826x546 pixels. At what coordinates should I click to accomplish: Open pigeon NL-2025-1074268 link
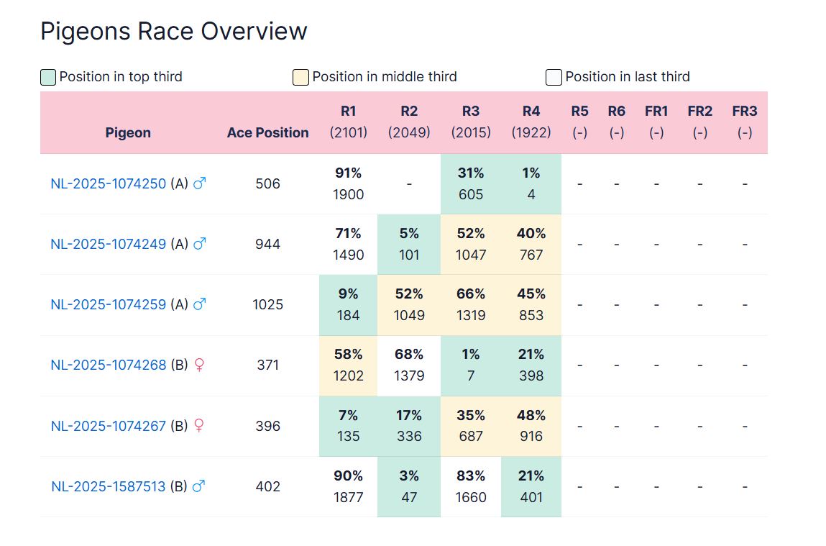[x=109, y=365]
